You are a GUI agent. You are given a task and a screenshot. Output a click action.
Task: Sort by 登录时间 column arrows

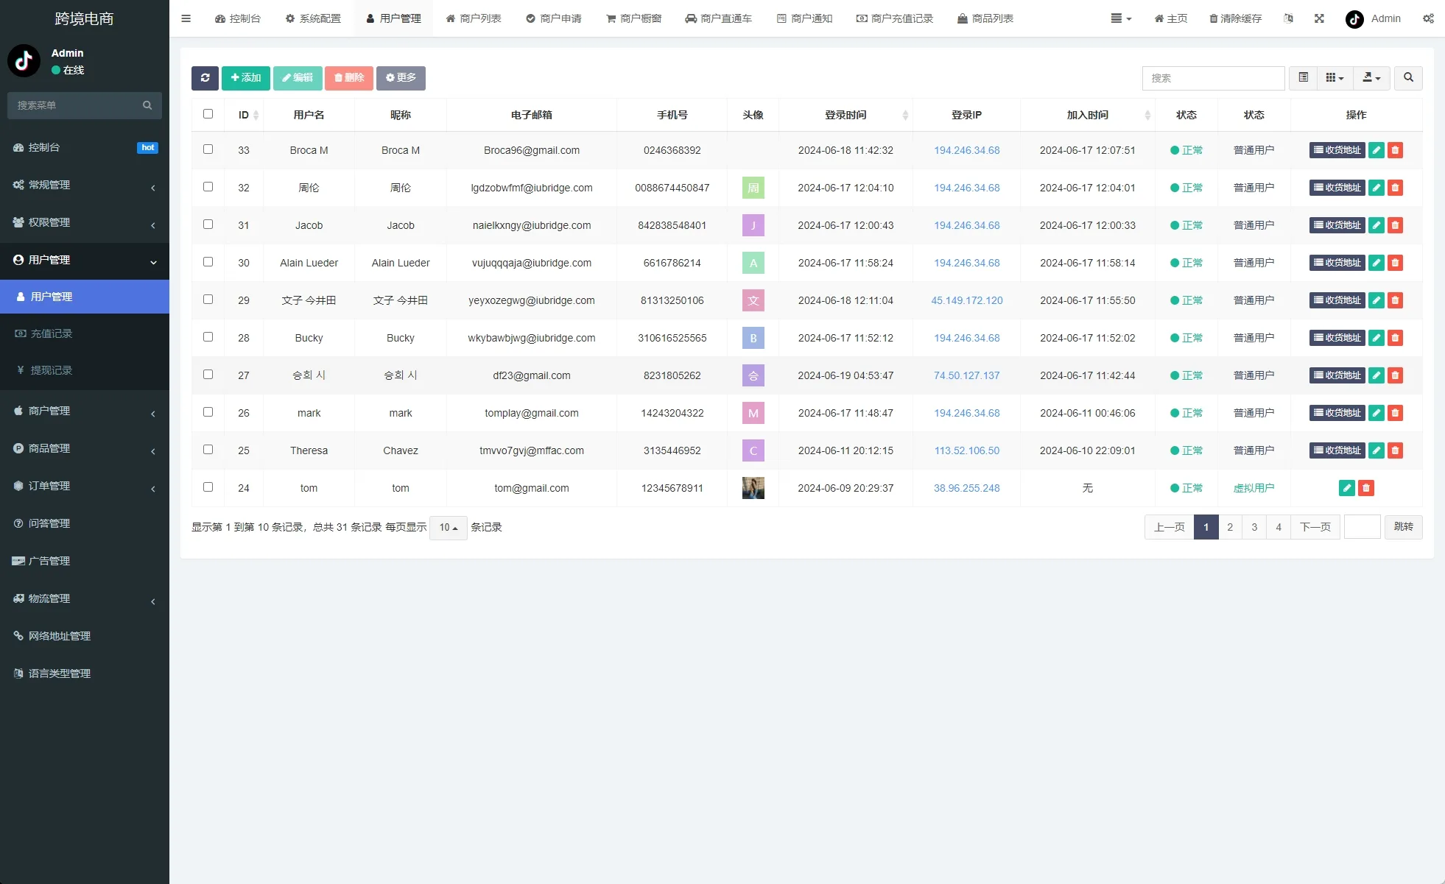905,115
